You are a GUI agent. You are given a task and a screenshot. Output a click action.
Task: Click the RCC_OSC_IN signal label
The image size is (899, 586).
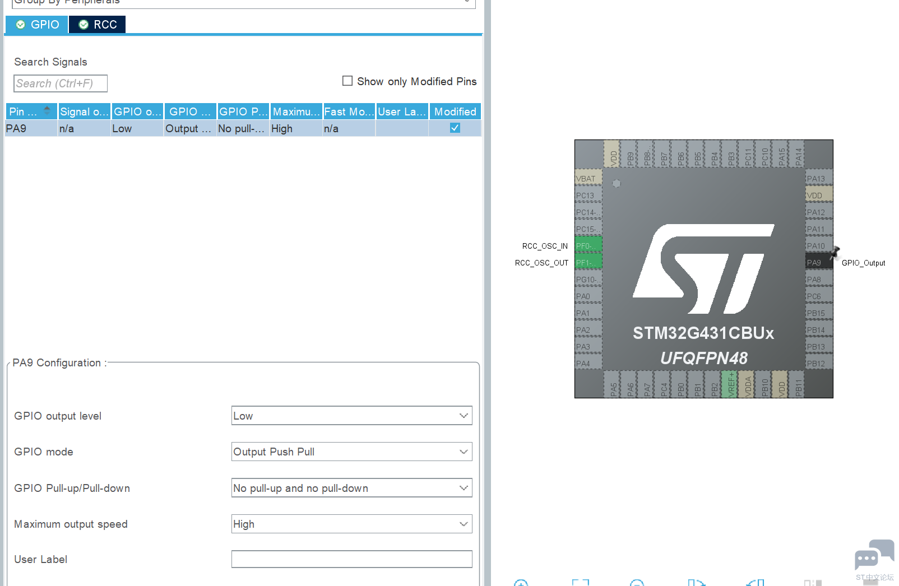click(x=545, y=246)
